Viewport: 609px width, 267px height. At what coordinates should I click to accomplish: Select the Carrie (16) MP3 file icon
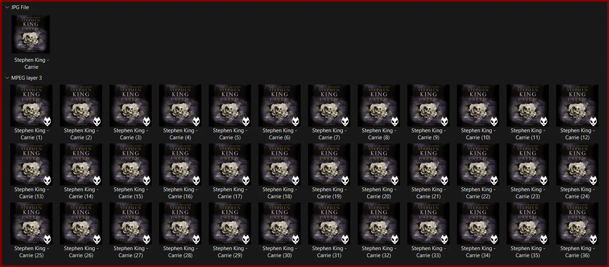tap(180, 165)
